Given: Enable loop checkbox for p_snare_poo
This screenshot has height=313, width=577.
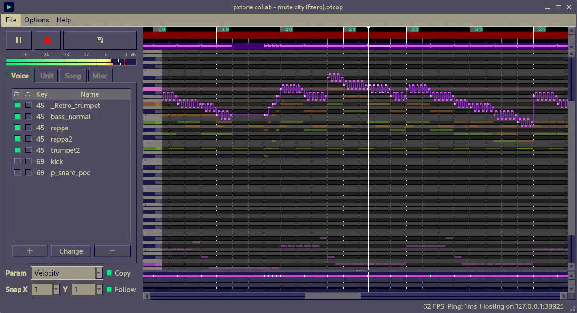Looking at the screenshot, I should coord(17,172).
